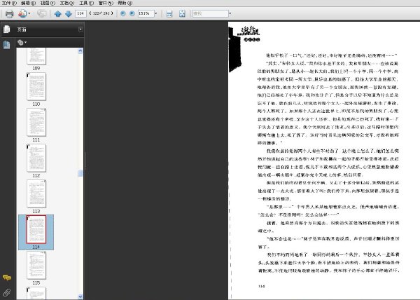This screenshot has width=420, height=300.
Task: Click the zoom out round button
Action: [x=123, y=13]
